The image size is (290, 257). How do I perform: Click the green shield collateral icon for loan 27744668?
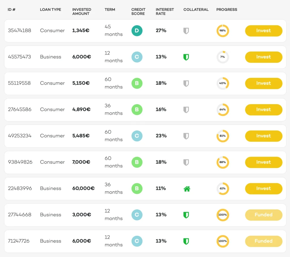coord(186,215)
